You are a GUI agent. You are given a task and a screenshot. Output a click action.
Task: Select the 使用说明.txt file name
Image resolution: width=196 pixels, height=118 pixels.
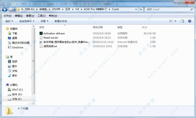click(50, 46)
